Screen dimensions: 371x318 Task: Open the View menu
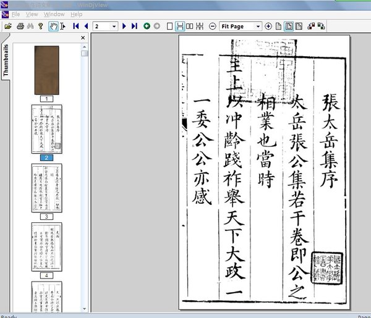(32, 14)
